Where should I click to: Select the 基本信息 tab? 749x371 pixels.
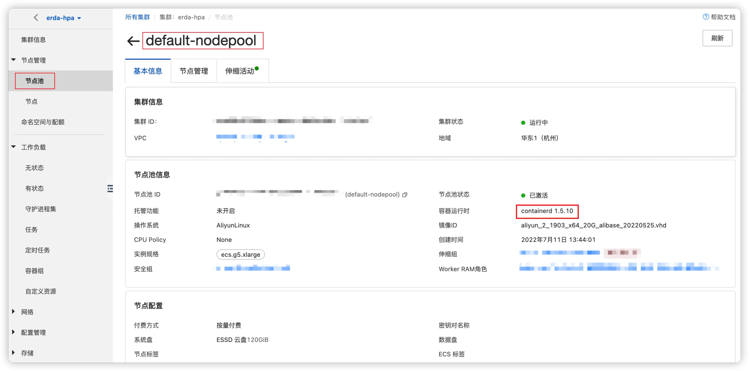point(148,71)
